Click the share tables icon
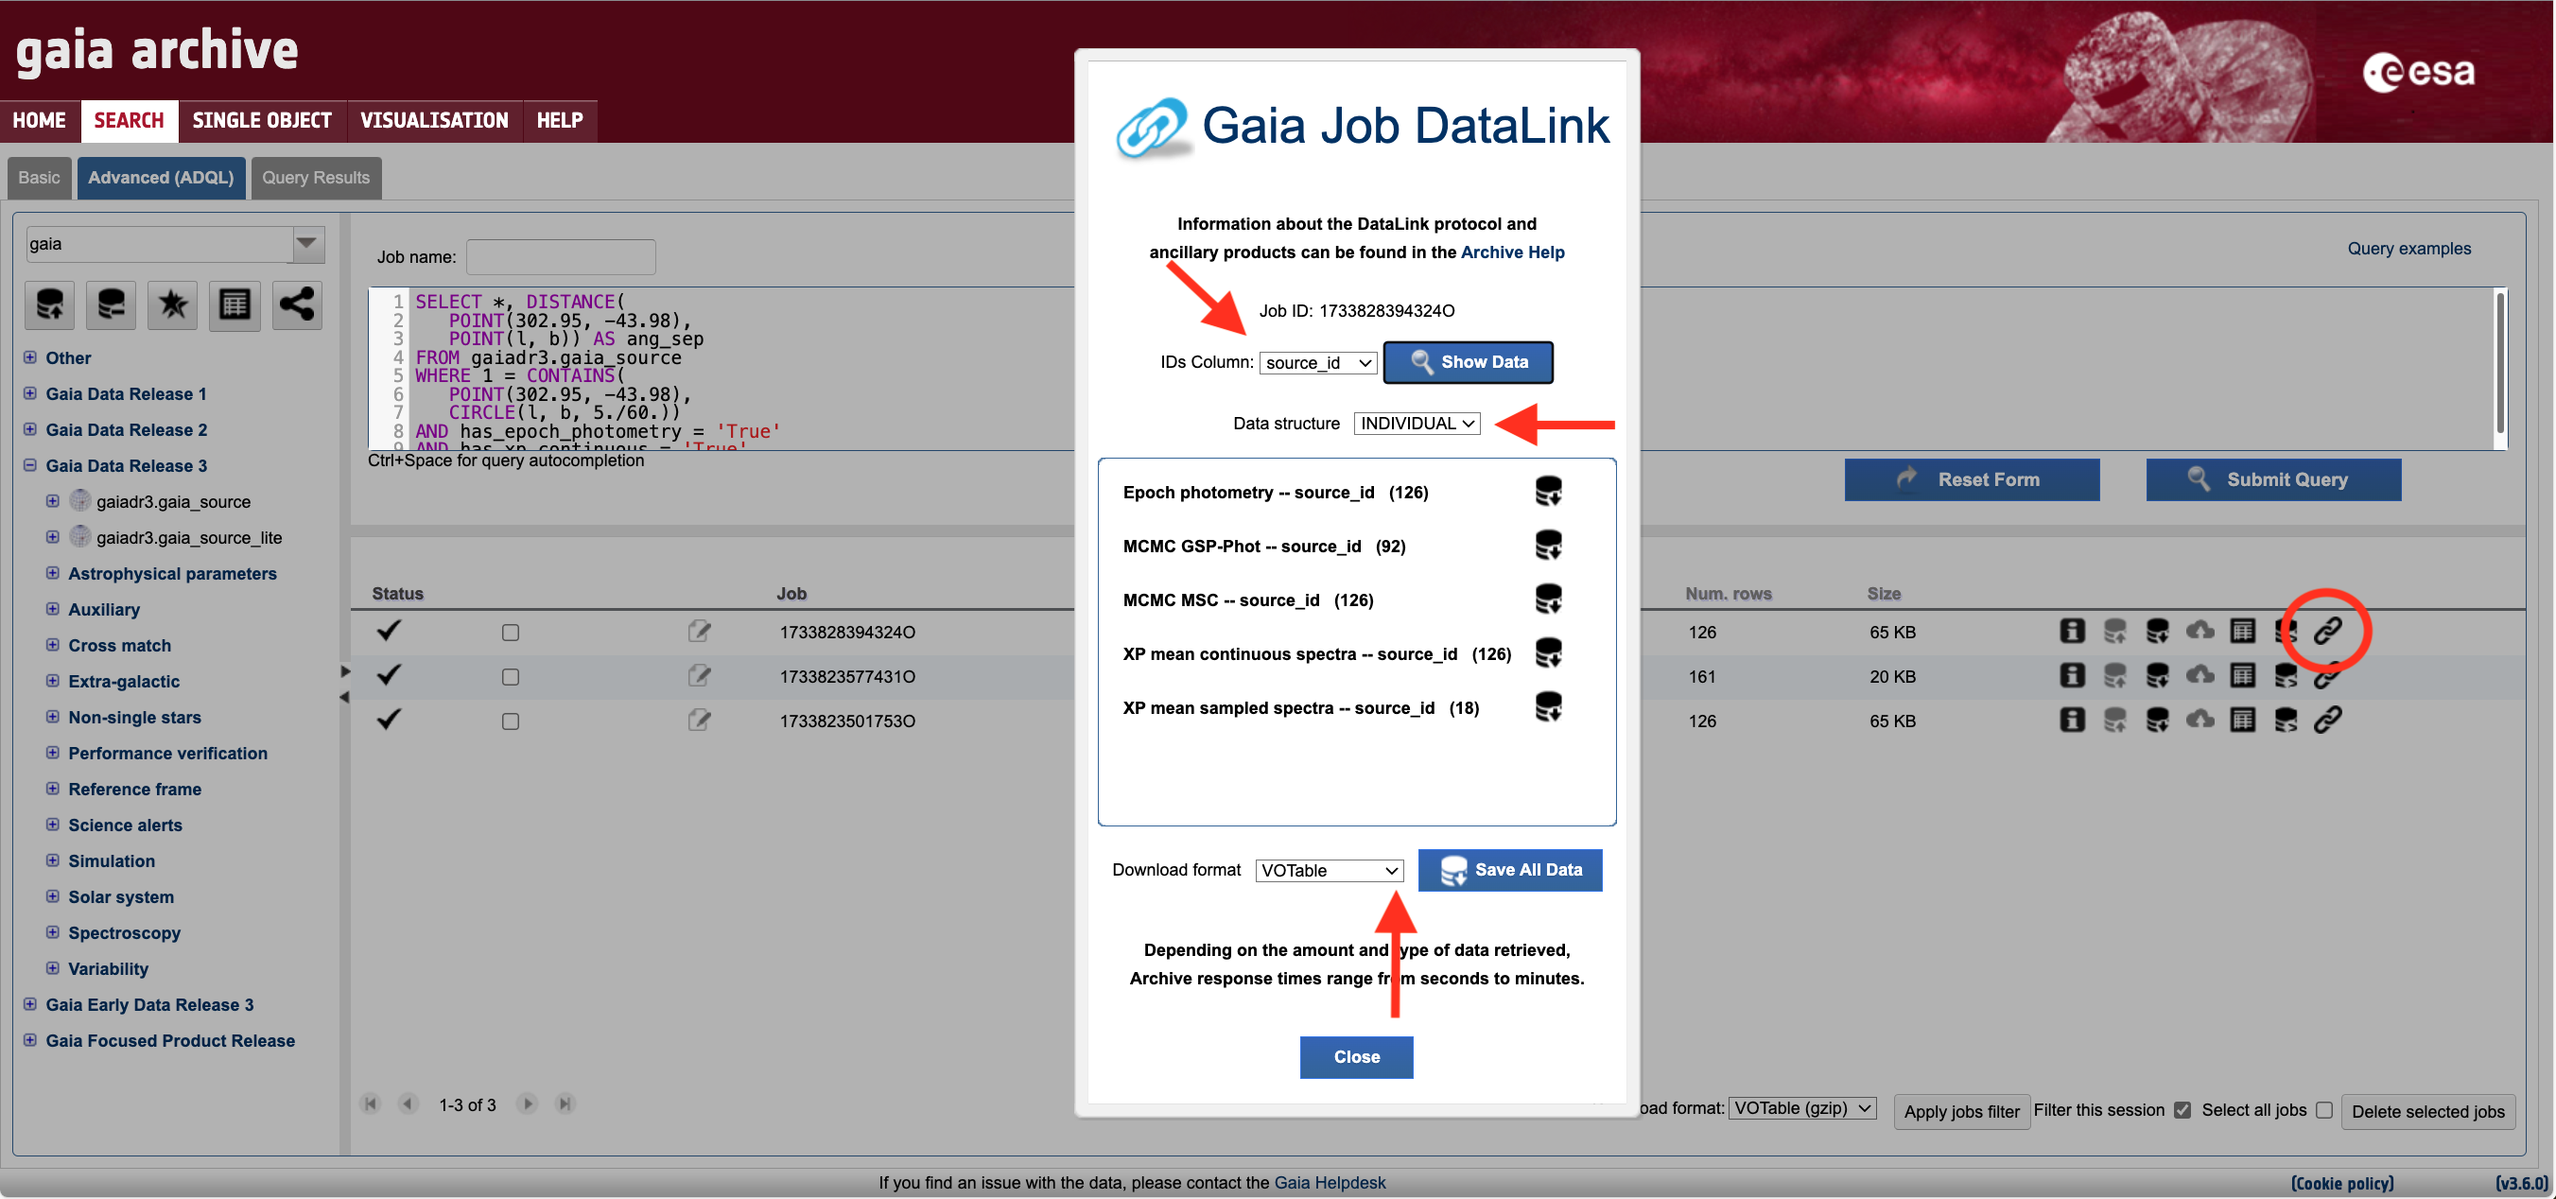This screenshot has width=2556, height=1199. click(x=297, y=304)
